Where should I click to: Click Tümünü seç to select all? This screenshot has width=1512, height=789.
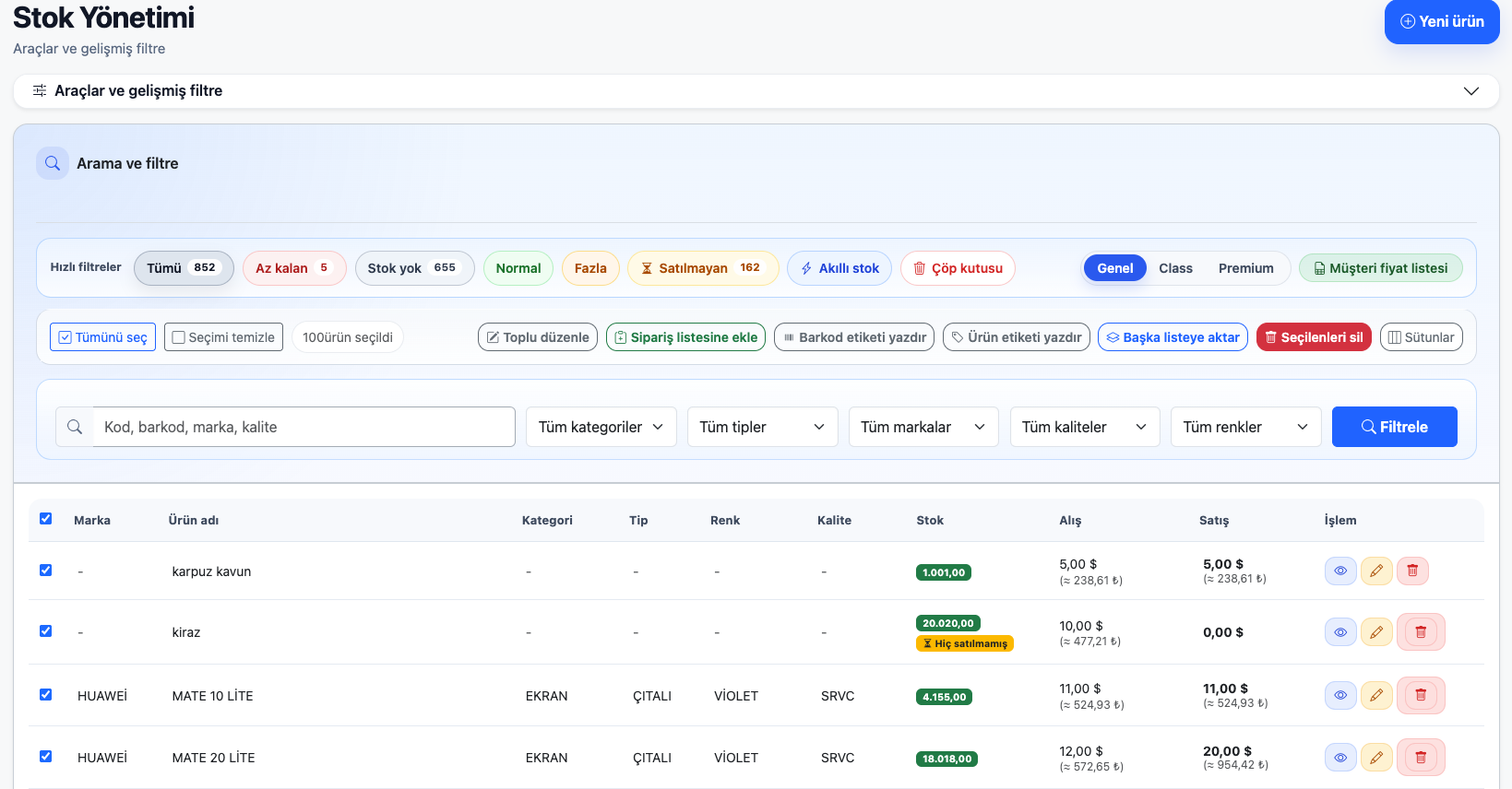pyautogui.click(x=102, y=337)
